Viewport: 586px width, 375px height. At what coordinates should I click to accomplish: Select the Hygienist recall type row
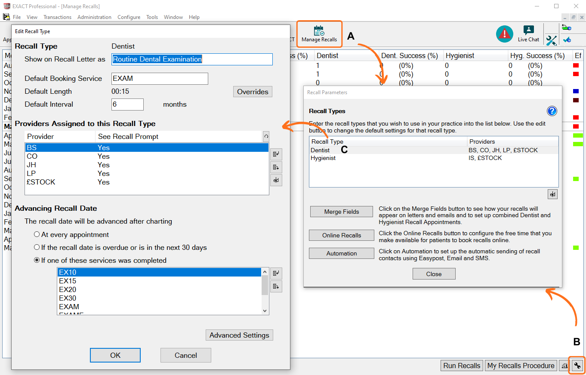pos(434,158)
